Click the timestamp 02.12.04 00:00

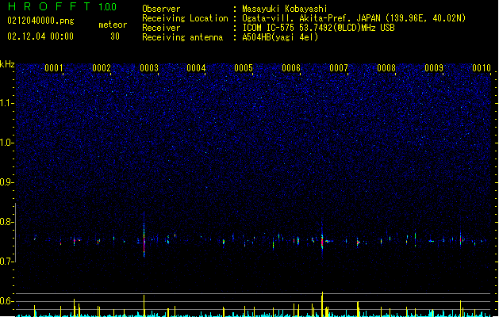pyautogui.click(x=40, y=36)
